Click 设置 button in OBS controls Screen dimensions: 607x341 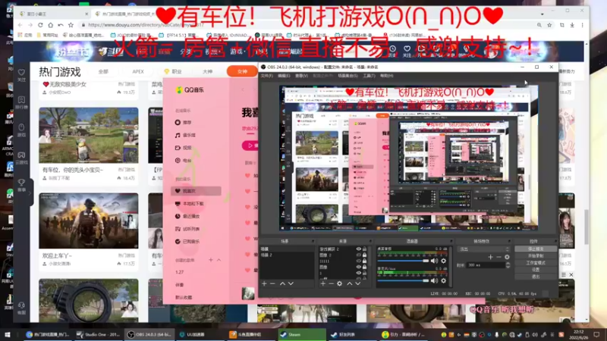pyautogui.click(x=536, y=270)
